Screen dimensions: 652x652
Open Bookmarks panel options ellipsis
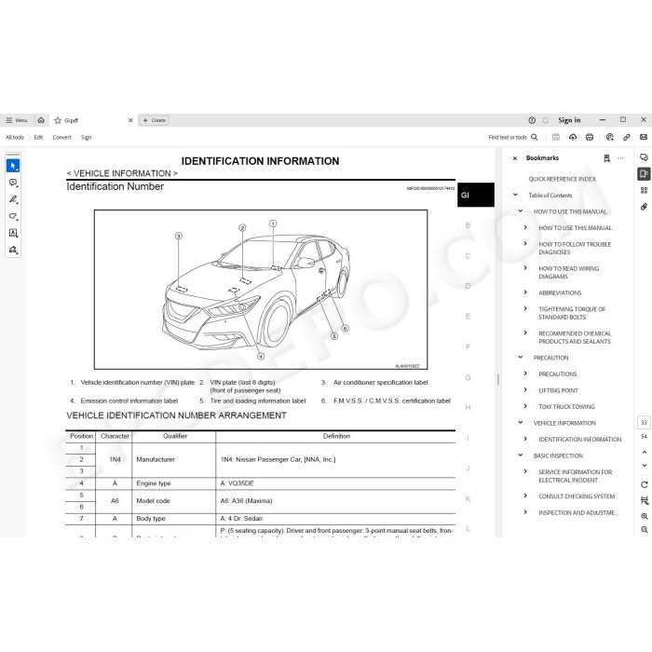(620, 158)
